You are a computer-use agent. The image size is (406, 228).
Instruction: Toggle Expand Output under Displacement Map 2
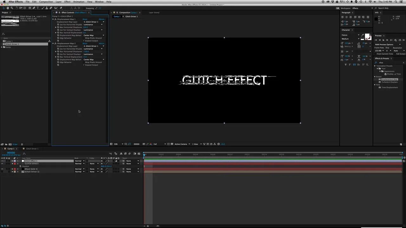84,65
